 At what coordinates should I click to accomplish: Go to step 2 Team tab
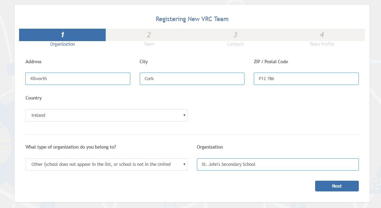tap(149, 38)
